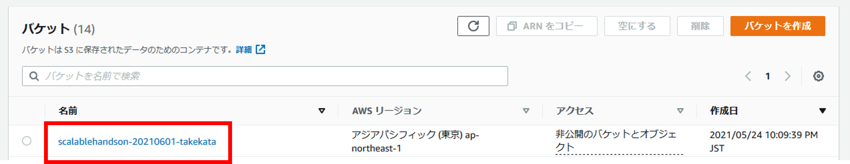This screenshot has width=850, height=164.
Task: Sort by 名前 column arrow
Action: click(x=322, y=111)
